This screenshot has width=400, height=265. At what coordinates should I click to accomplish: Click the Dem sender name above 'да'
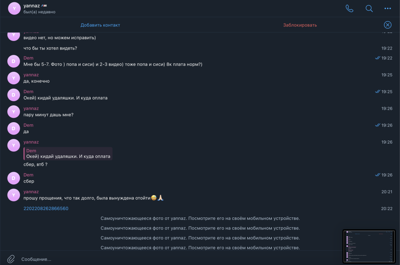29,125
